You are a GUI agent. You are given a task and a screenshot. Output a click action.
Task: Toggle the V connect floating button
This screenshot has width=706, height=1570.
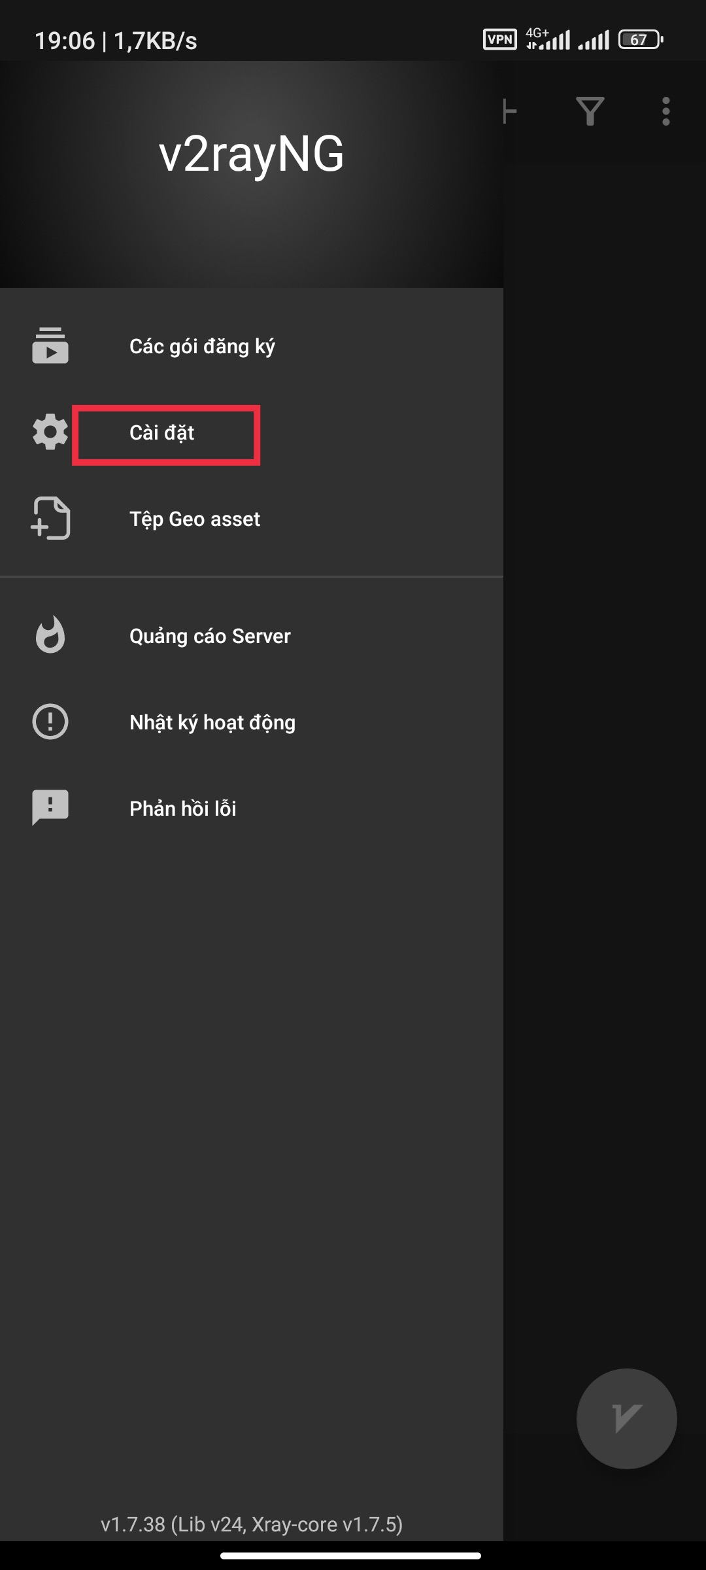coord(626,1418)
